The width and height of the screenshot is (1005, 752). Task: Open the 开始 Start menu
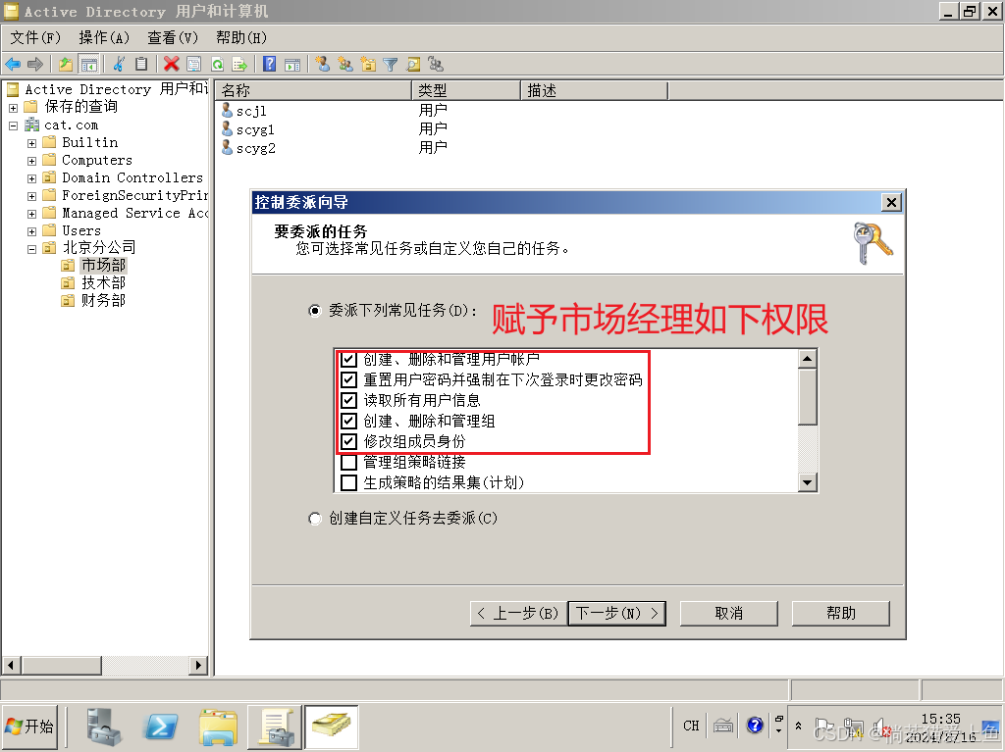point(30,727)
